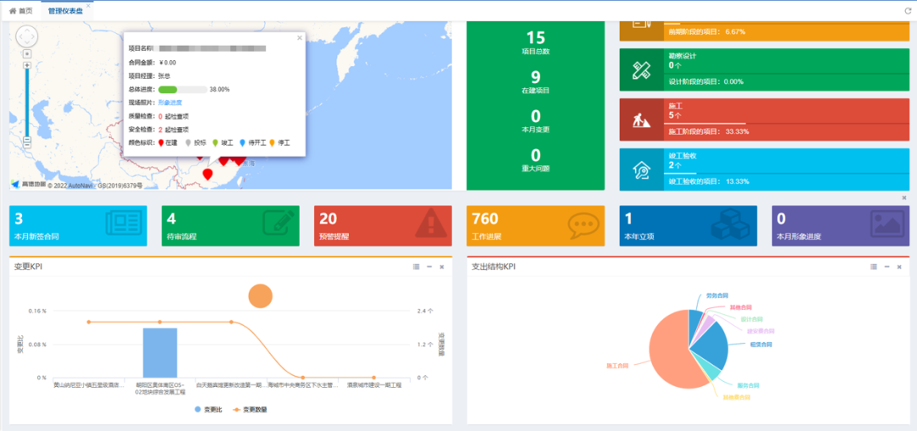Click the 竣工验收 house inspection icon
The width and height of the screenshot is (917, 431).
tap(642, 170)
